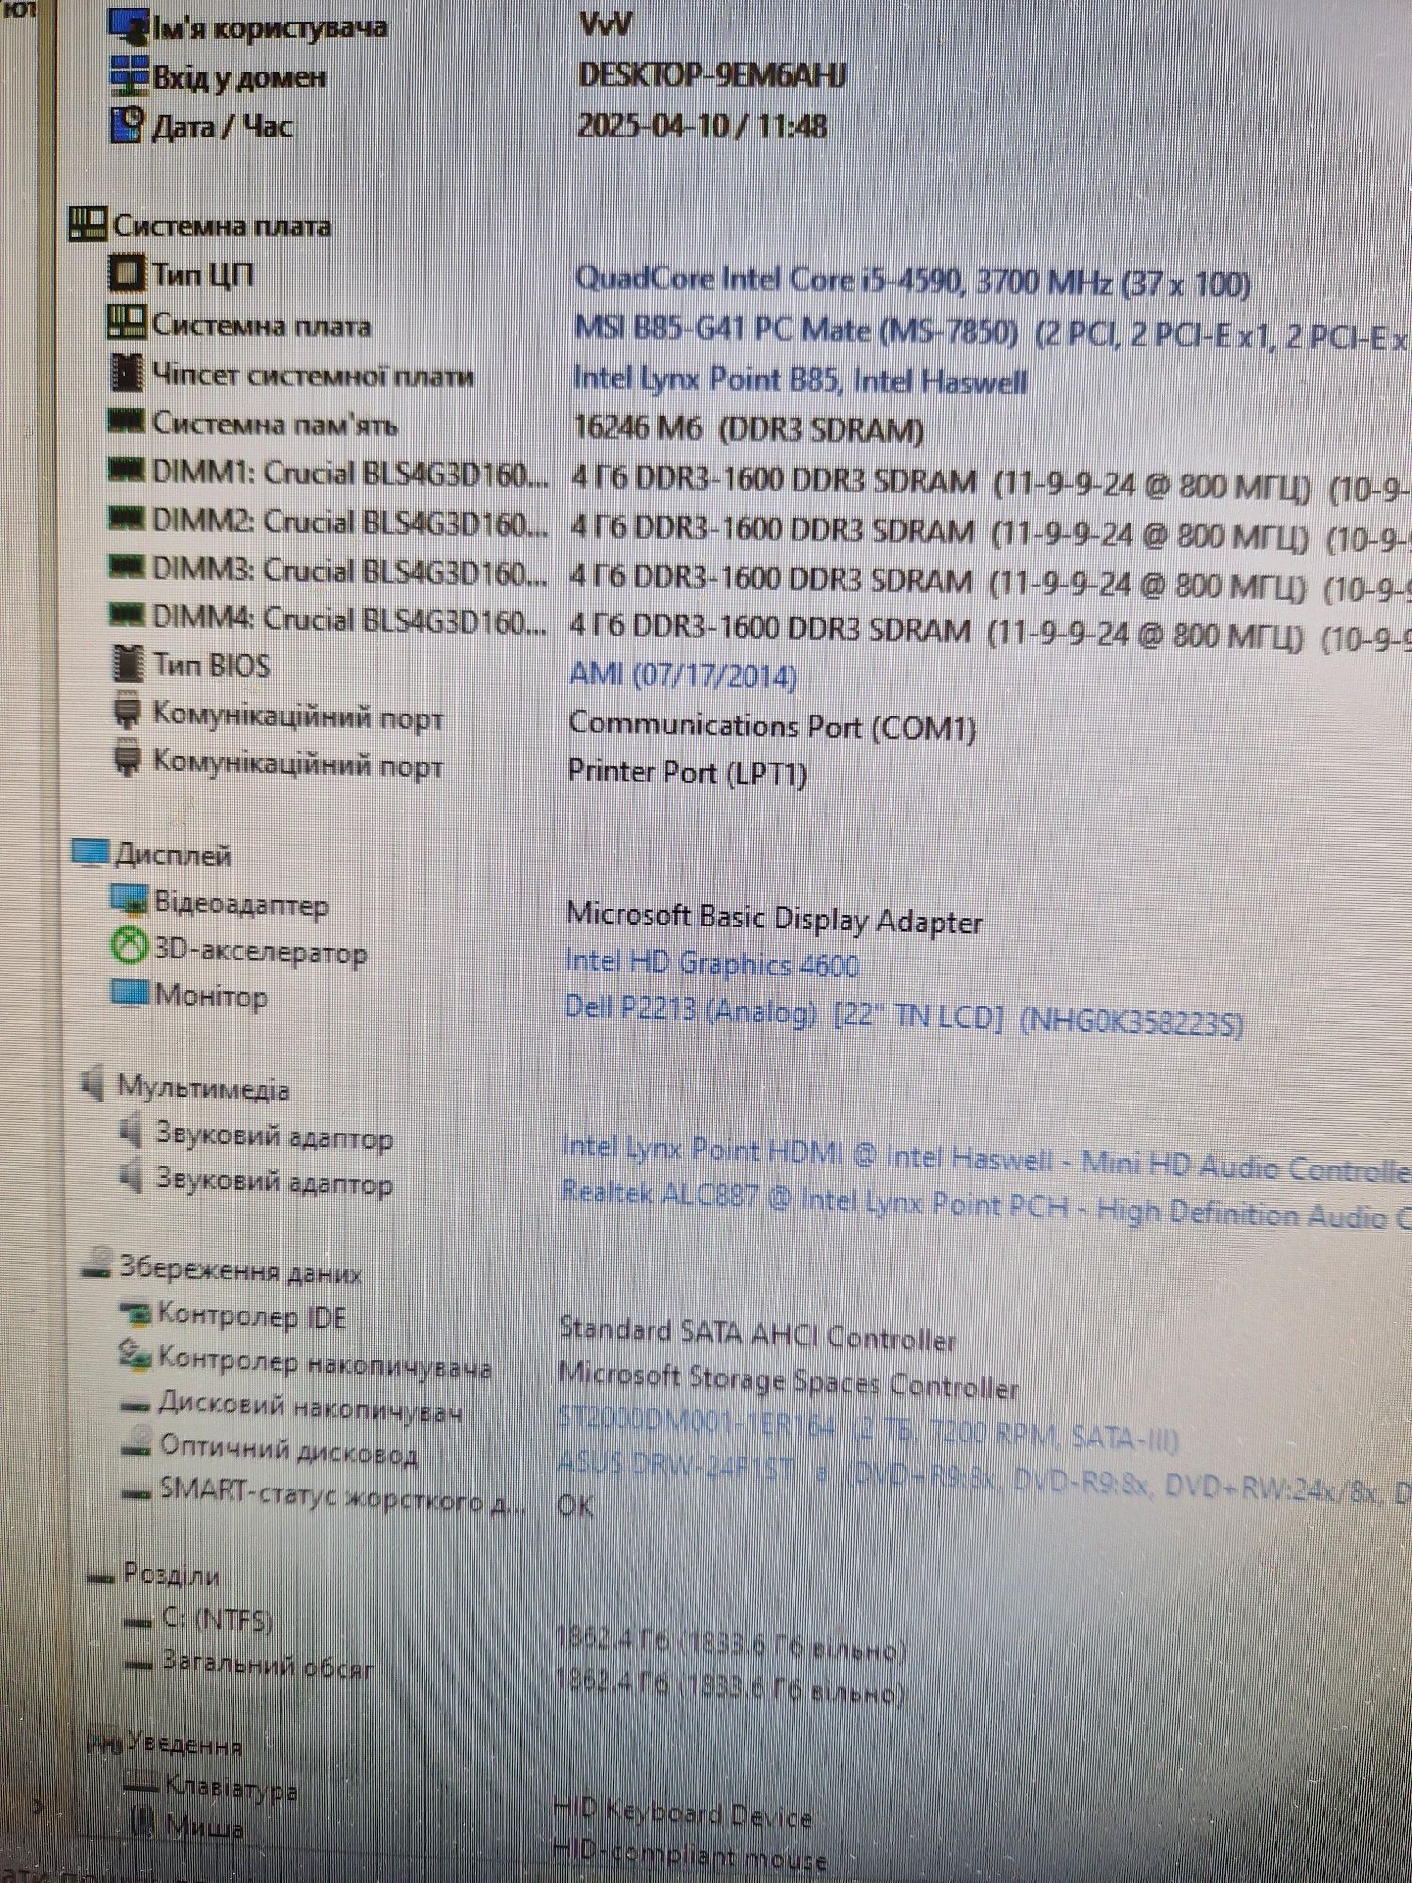
Task: Click the domain login row icon
Action: tap(129, 75)
